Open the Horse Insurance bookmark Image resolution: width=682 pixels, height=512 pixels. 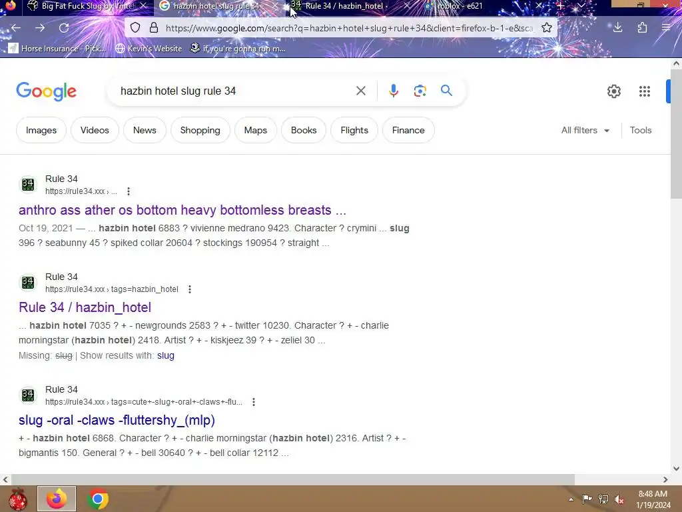tap(57, 48)
